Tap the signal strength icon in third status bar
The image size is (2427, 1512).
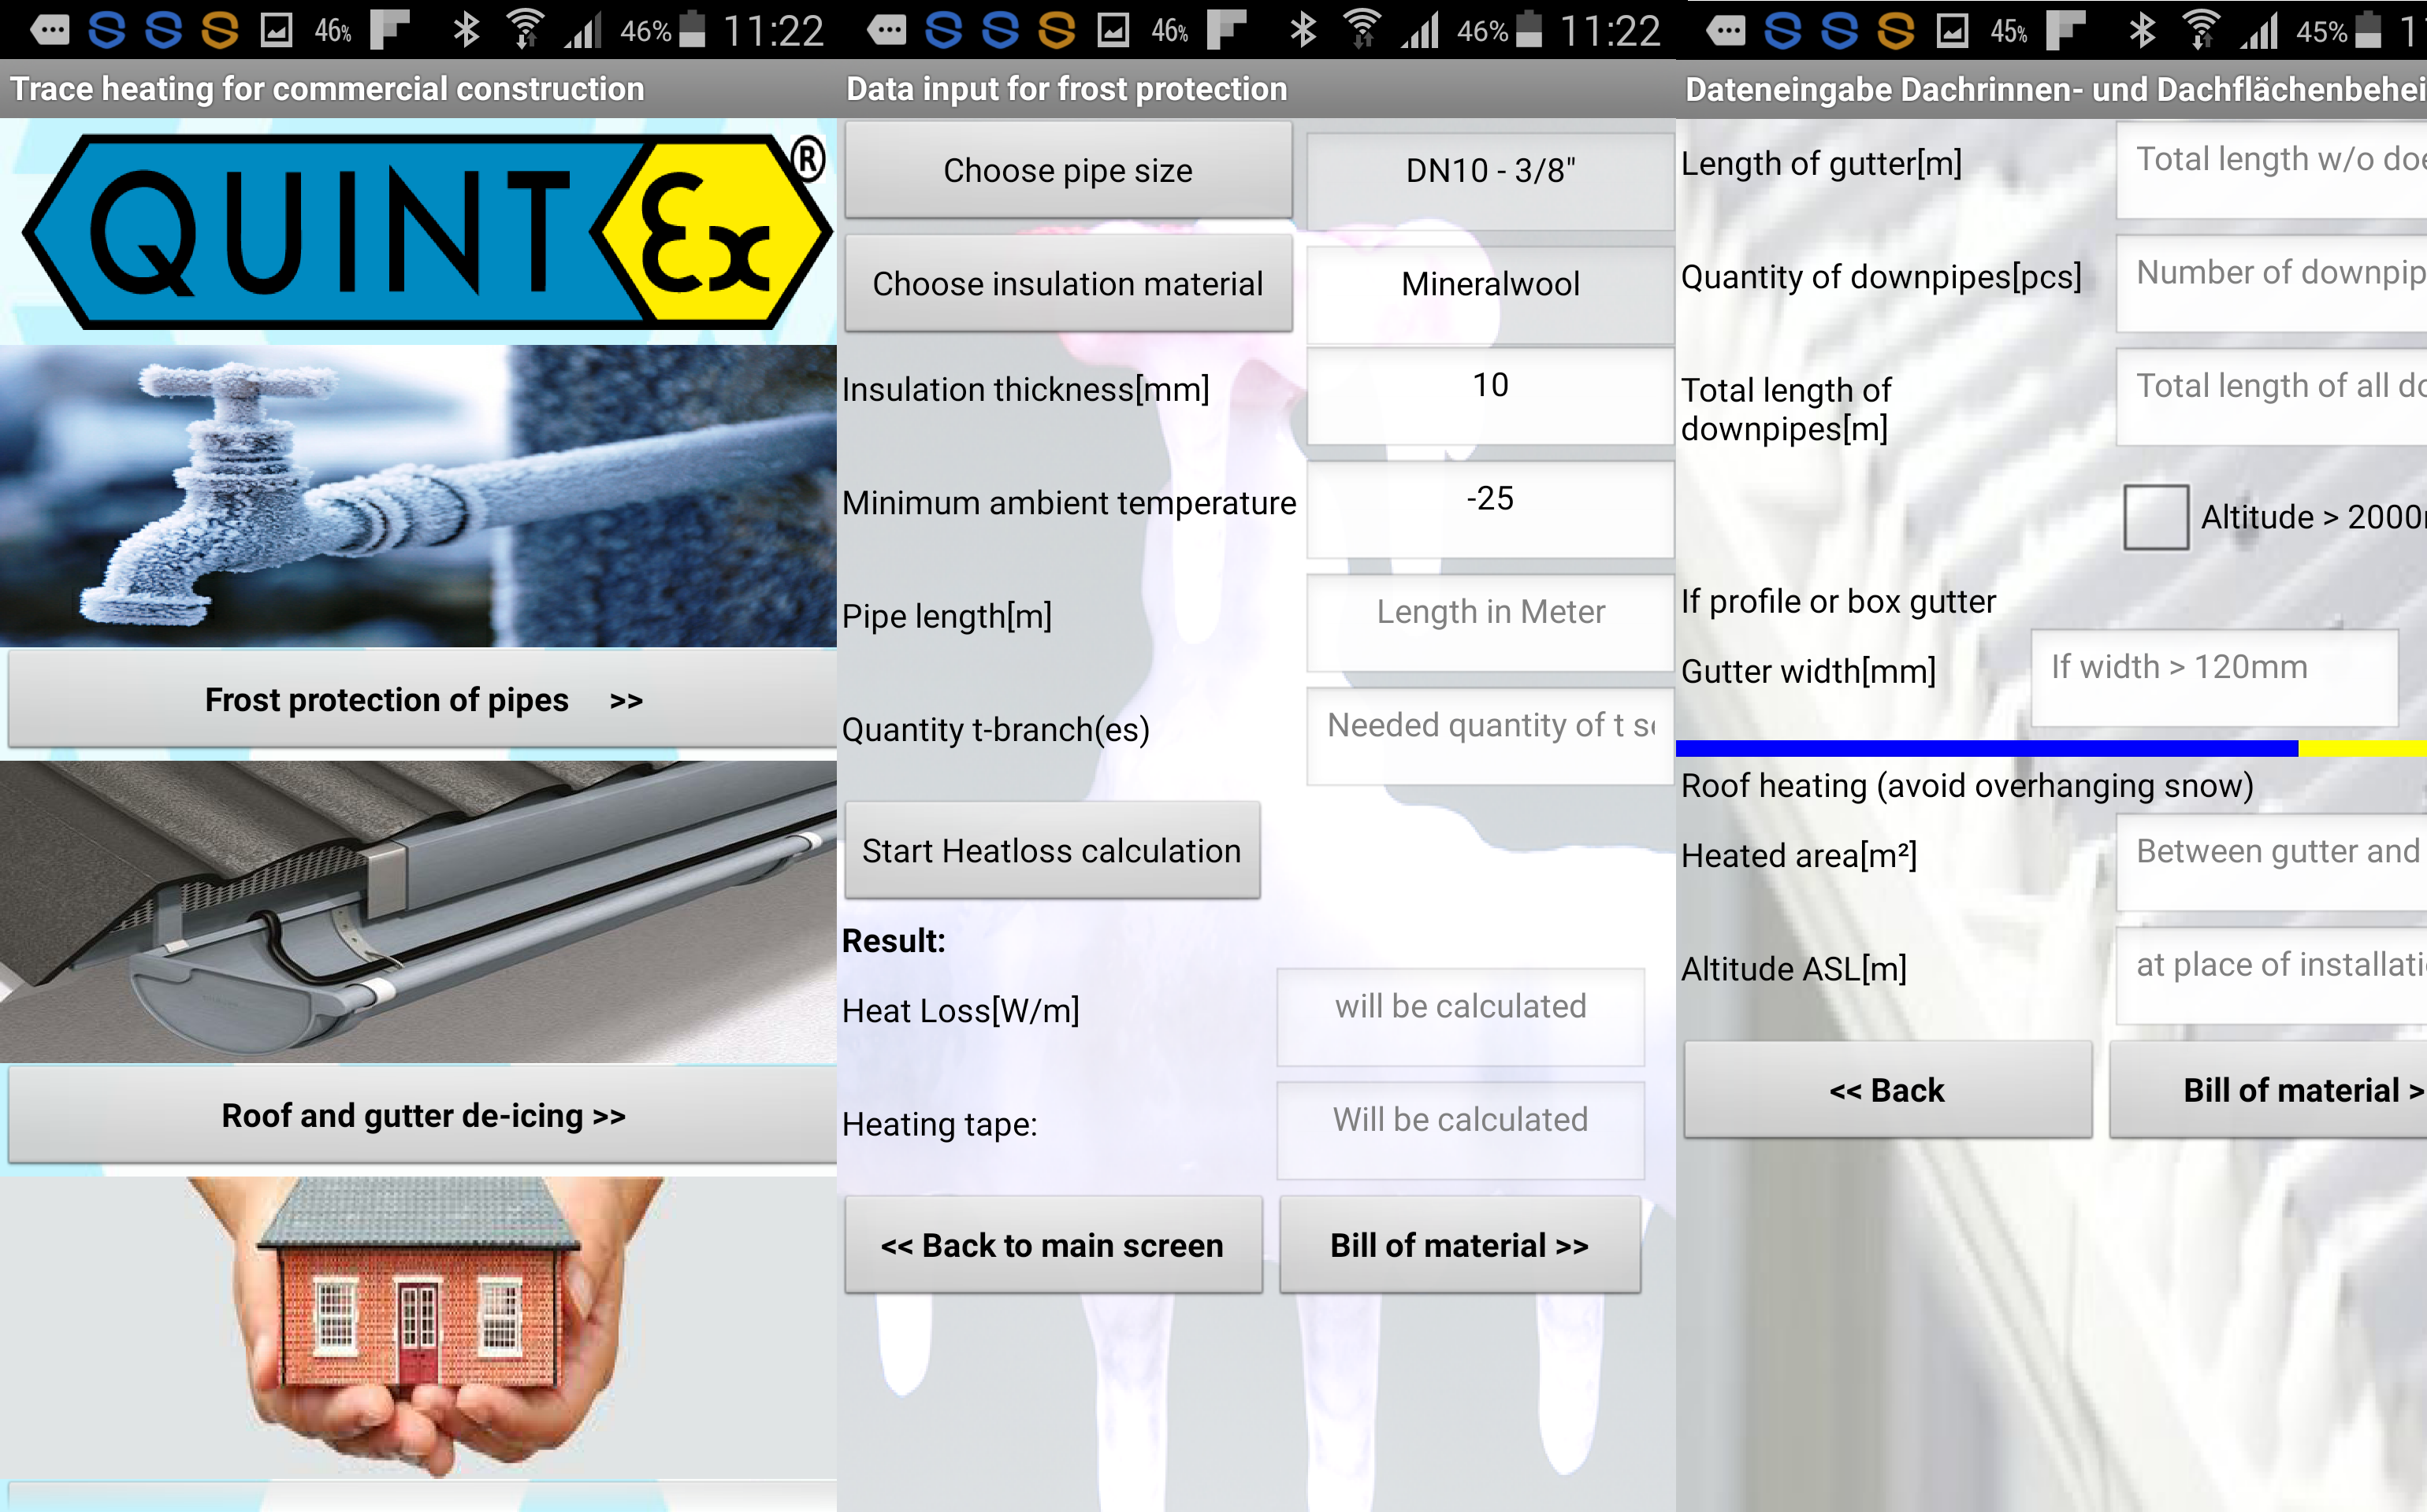coord(2259,30)
